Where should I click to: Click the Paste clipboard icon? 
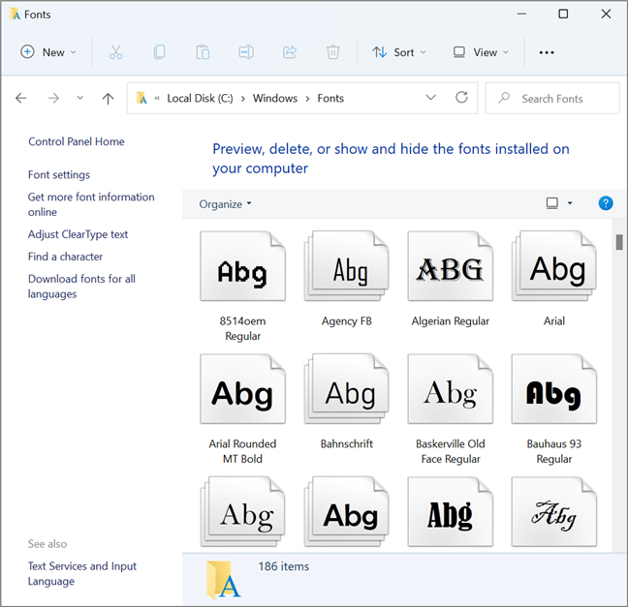203,52
